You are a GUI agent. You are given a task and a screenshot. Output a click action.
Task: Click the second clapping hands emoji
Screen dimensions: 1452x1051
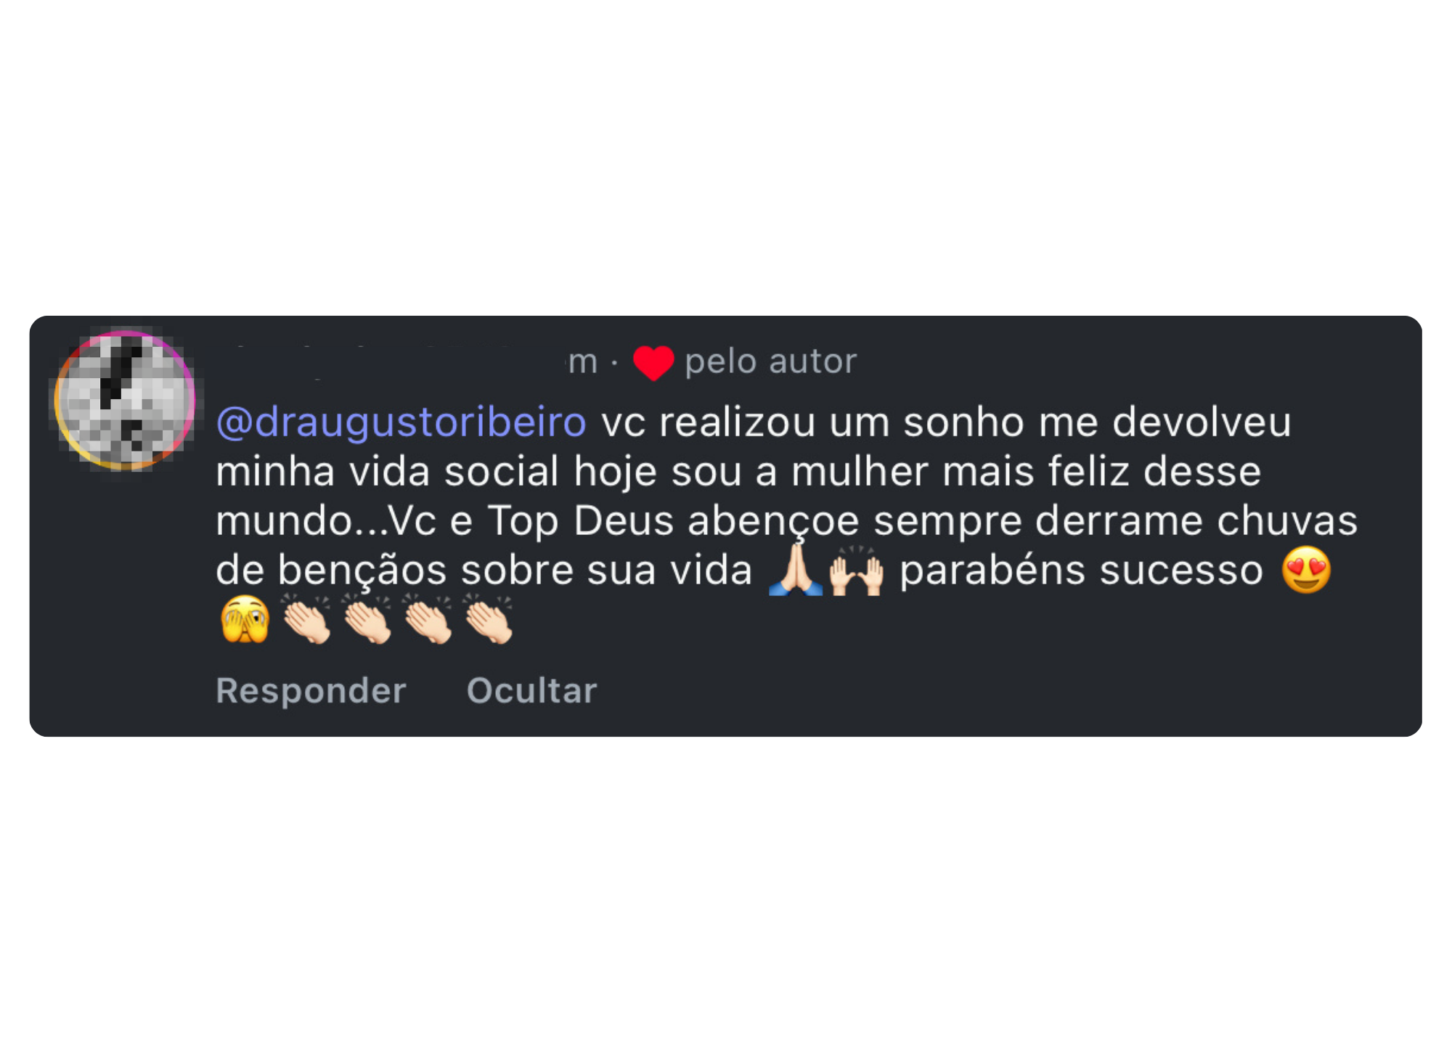click(x=367, y=619)
